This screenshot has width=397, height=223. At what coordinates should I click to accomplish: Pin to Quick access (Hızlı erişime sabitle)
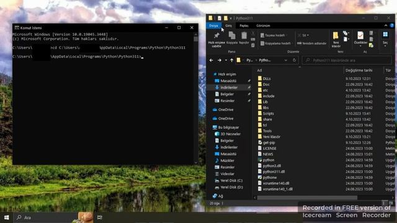click(x=216, y=40)
